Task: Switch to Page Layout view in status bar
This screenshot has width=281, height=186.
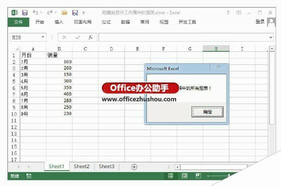Action: pyautogui.click(x=185, y=176)
